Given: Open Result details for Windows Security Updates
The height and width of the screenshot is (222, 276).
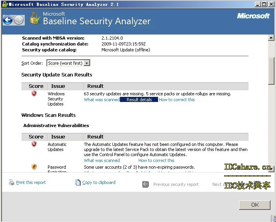Looking at the screenshot, I should [139, 100].
